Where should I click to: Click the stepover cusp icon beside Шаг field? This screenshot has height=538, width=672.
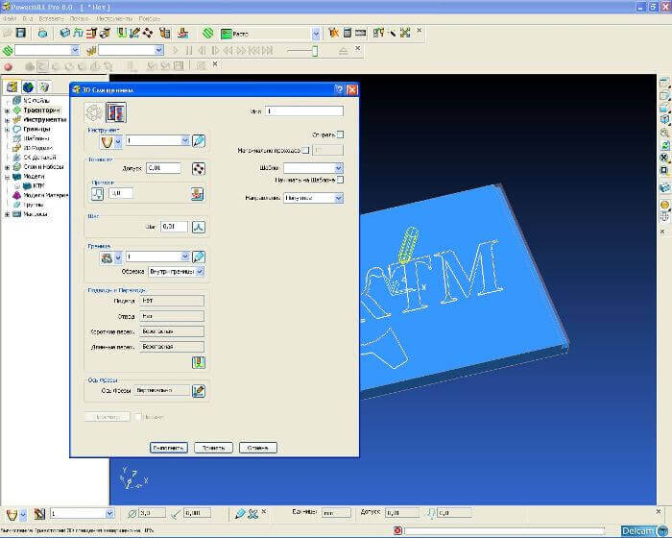pyautogui.click(x=199, y=227)
